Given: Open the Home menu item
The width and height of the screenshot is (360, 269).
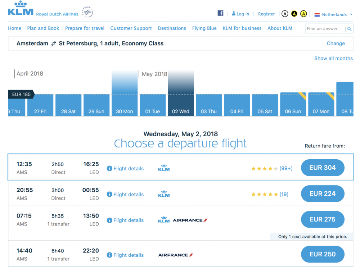Looking at the screenshot, I should (x=14, y=28).
